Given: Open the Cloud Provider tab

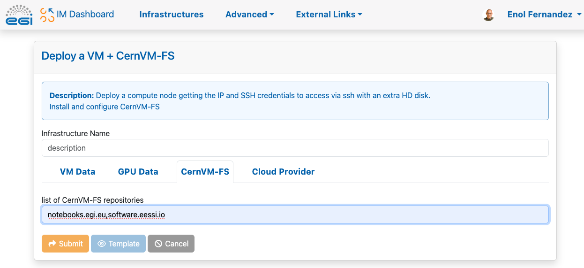Looking at the screenshot, I should pos(283,172).
